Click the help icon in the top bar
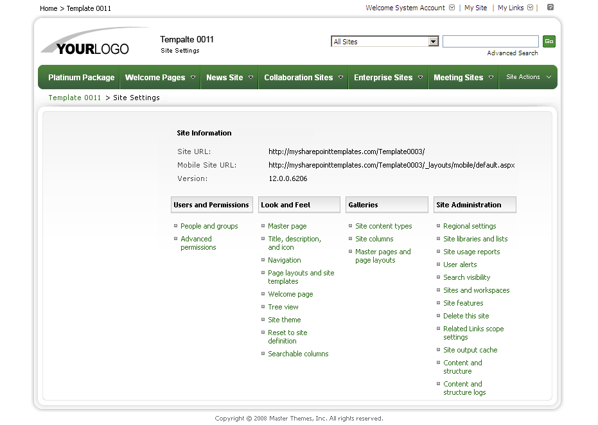This screenshot has height=425, width=598. [549, 8]
